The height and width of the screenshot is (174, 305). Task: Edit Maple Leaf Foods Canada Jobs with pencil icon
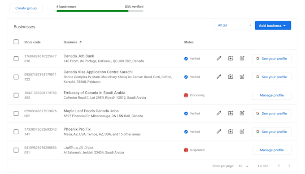click(x=219, y=113)
